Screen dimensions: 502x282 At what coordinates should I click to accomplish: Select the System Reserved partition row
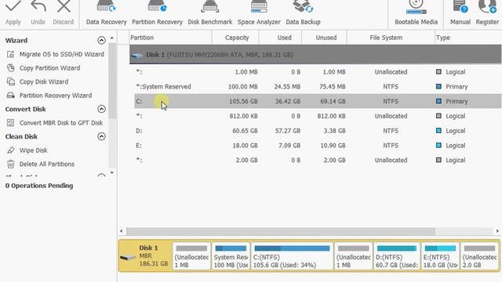[x=318, y=87]
